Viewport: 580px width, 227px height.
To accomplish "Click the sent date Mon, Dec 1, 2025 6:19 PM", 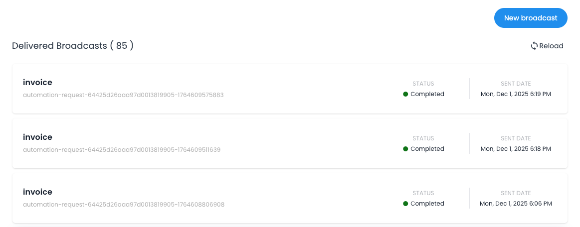I will tap(516, 94).
